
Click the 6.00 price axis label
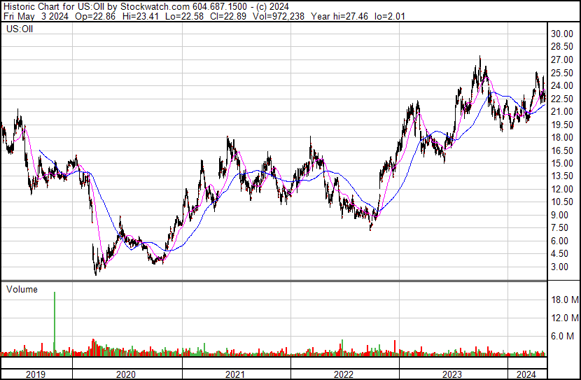point(559,241)
